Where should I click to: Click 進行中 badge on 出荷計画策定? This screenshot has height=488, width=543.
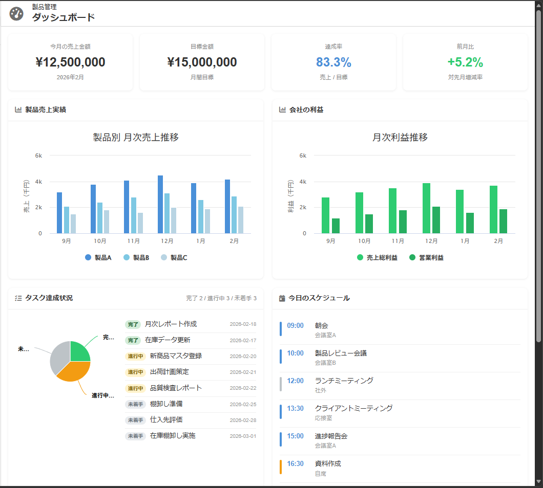(x=135, y=372)
